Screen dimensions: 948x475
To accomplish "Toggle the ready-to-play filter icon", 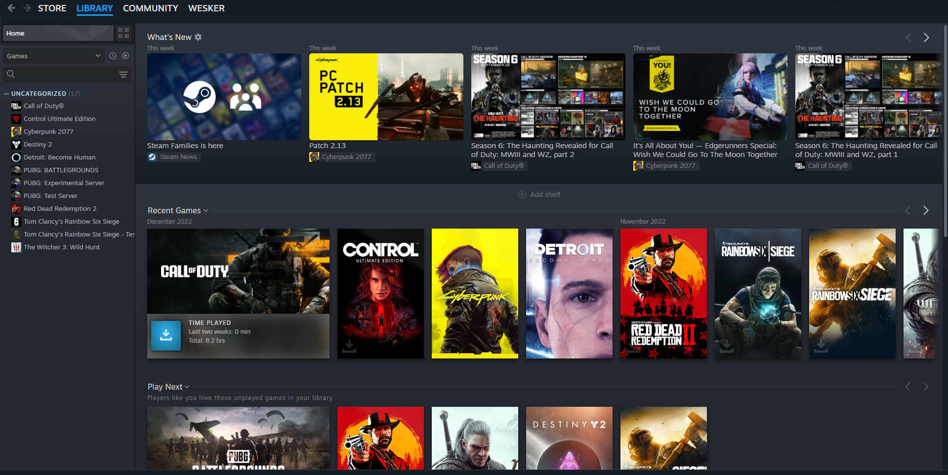I will tap(125, 56).
